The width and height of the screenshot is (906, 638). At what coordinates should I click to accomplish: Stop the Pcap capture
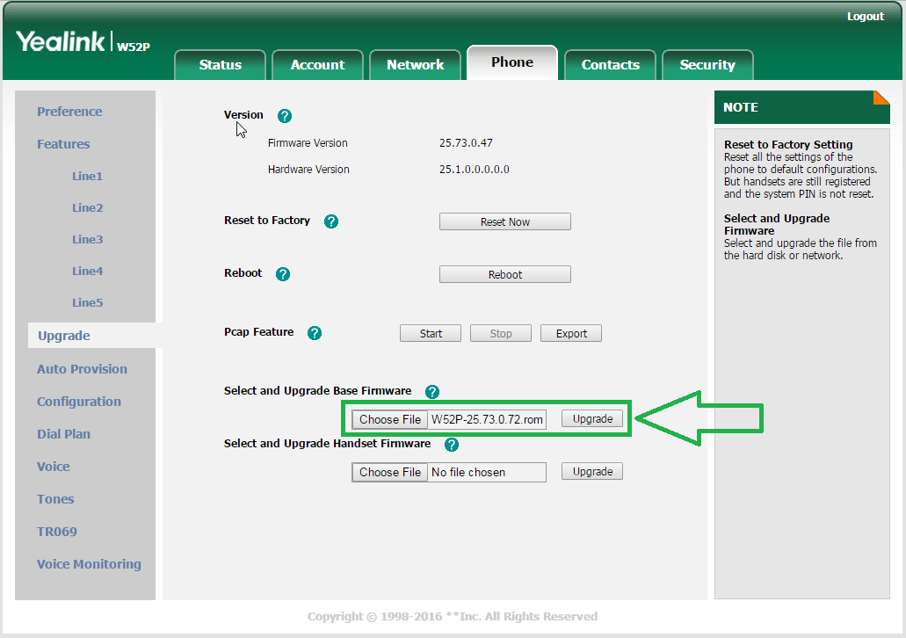pos(501,333)
